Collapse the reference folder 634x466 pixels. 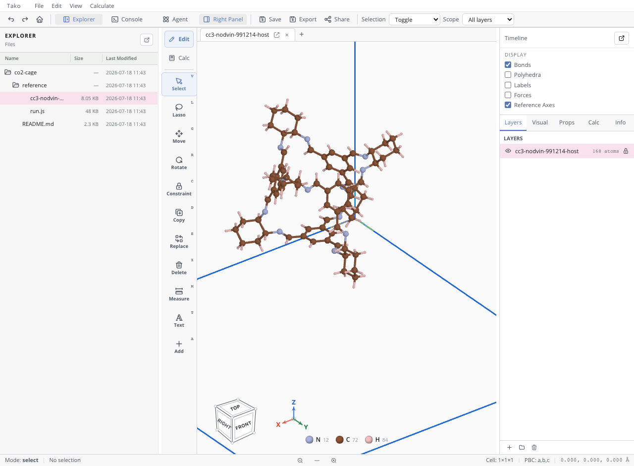coord(79,85)
